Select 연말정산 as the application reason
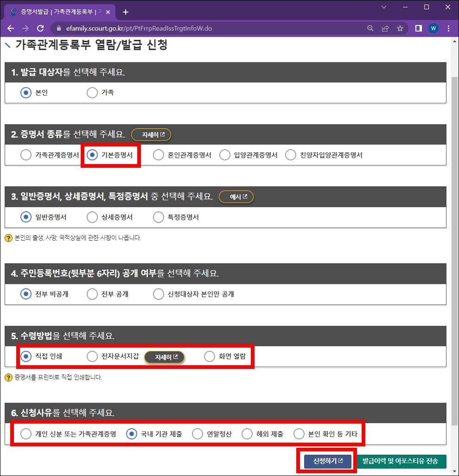 198,433
